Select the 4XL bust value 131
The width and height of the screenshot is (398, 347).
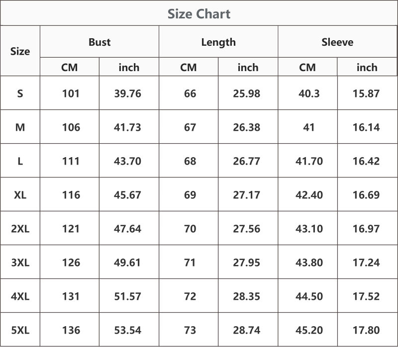[x=71, y=296]
